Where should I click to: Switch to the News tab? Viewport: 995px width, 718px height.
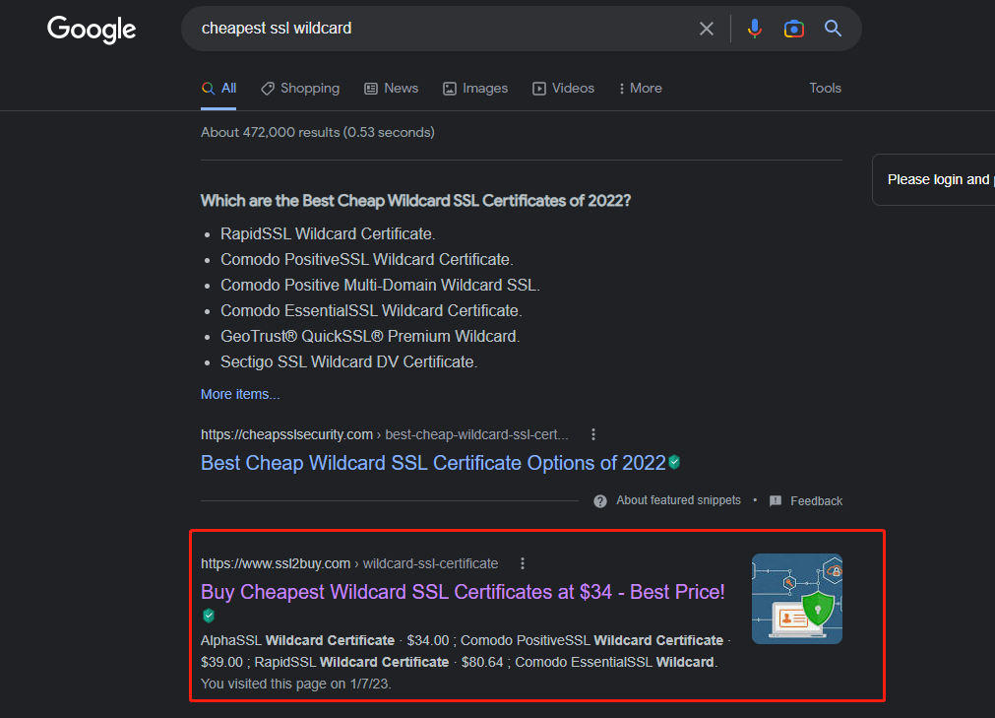point(392,89)
